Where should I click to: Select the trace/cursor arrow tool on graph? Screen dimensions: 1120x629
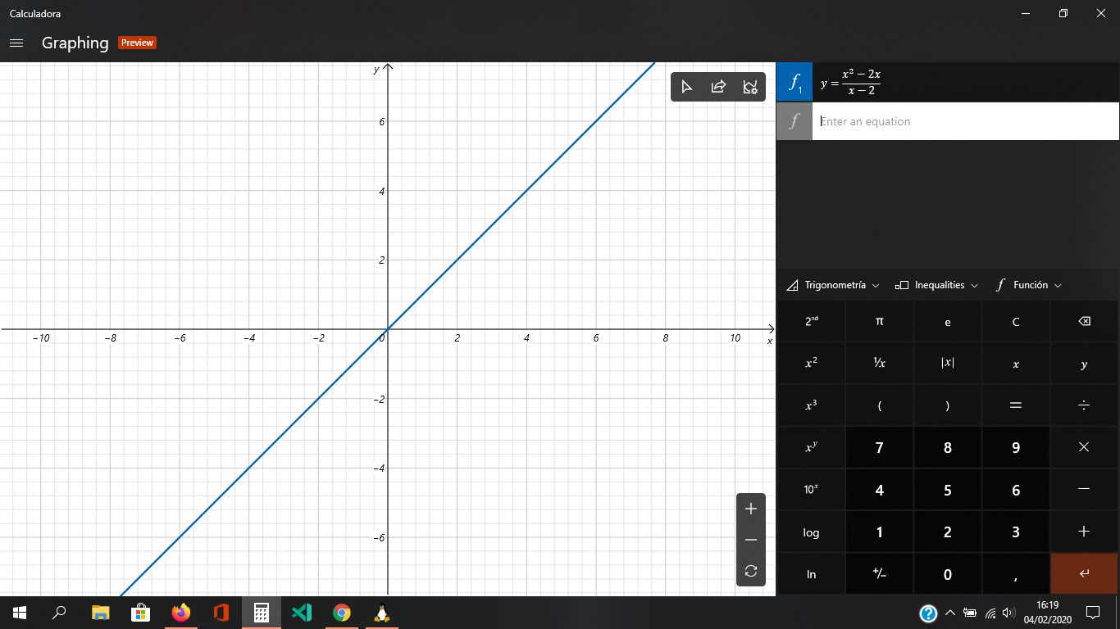[687, 86]
